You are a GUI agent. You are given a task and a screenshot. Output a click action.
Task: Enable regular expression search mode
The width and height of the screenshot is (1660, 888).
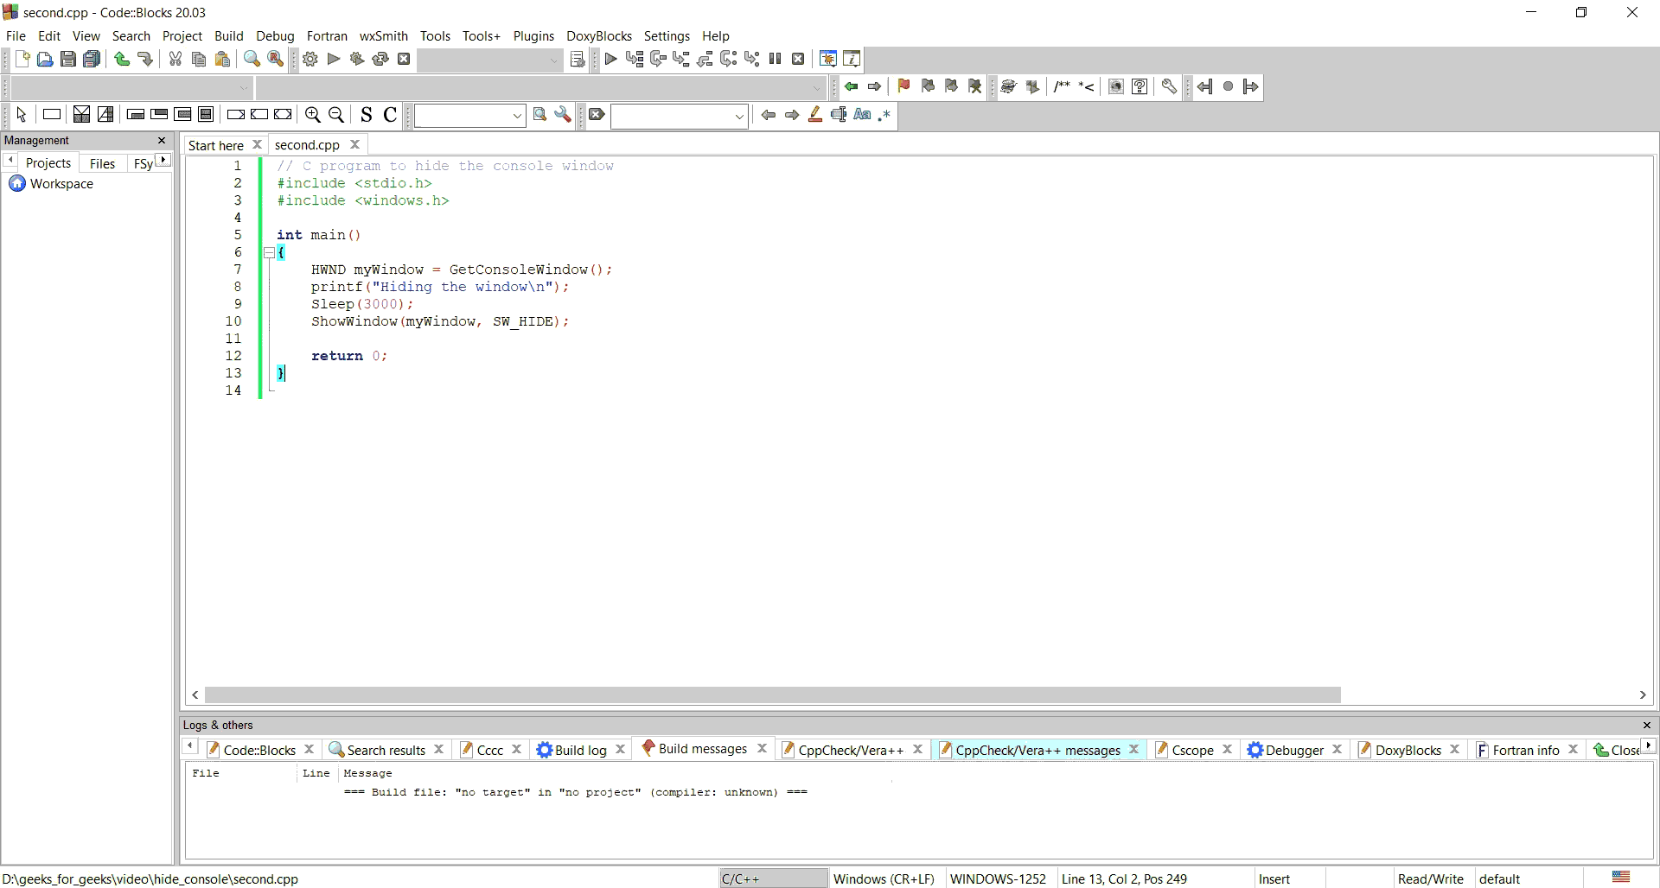[884, 115]
